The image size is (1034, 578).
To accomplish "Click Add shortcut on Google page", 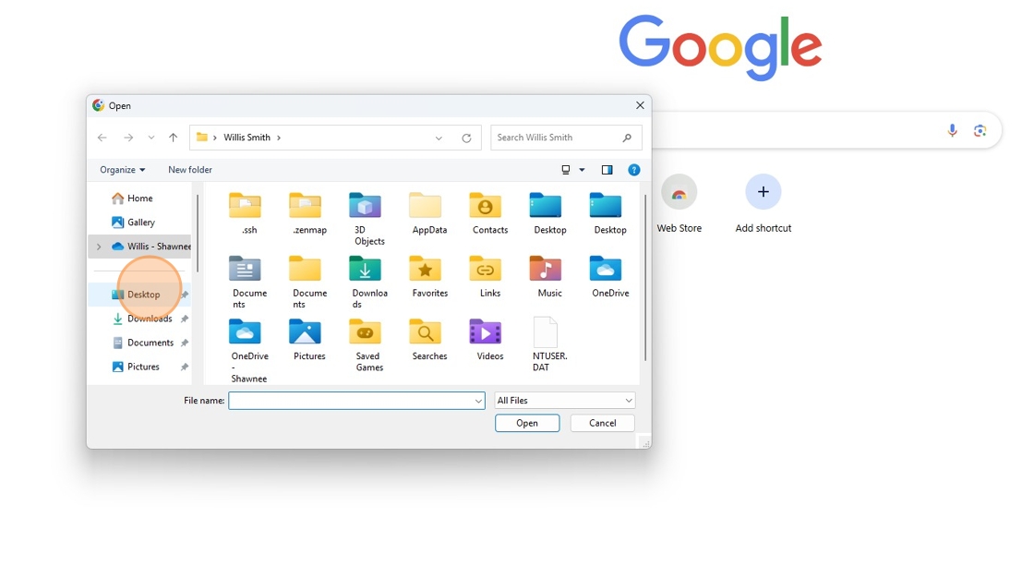I will pos(763,204).
